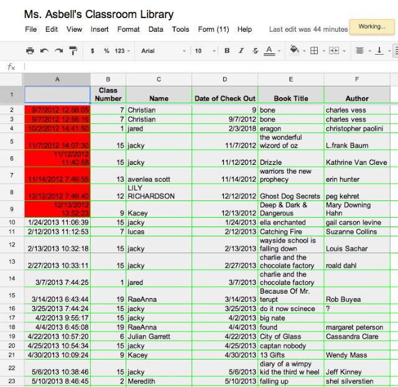
Task: Expand the fill color dropdown arrow
Action: [x=304, y=51]
